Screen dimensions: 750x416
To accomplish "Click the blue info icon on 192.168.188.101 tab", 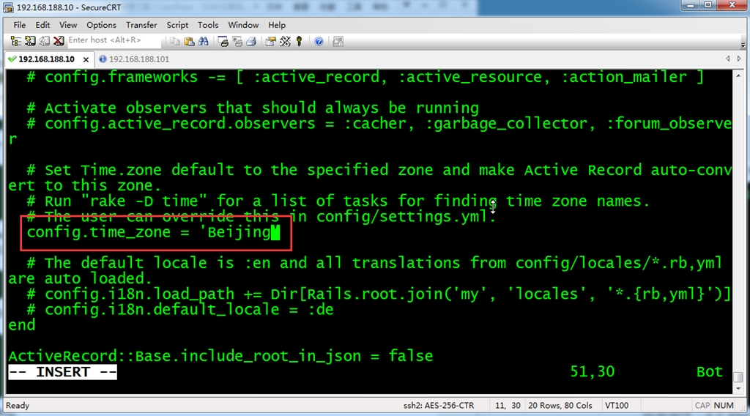I will tap(103, 59).
